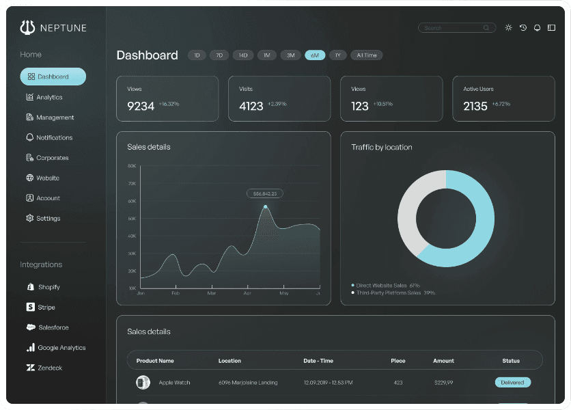Click the Management icon in sidebar

click(x=30, y=117)
